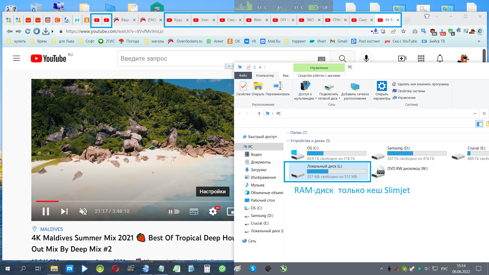Toggle subtitles on the video

click(194, 211)
